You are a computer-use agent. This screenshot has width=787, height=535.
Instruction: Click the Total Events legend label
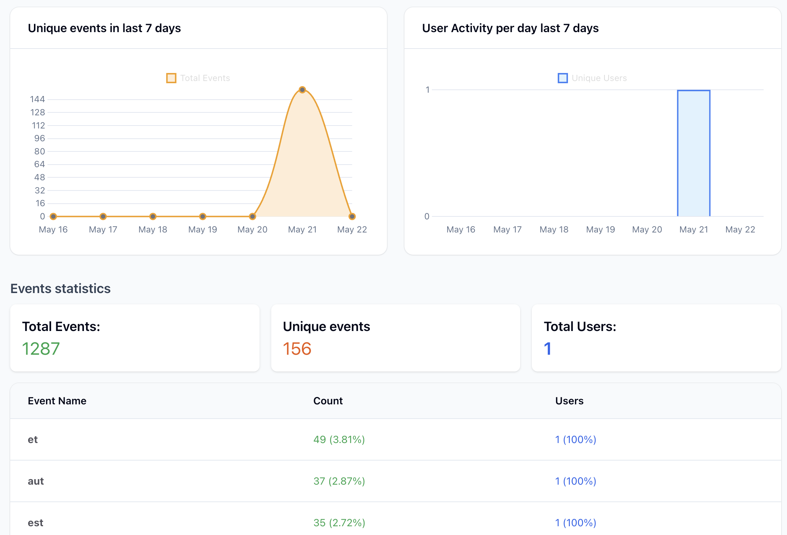[x=205, y=78]
